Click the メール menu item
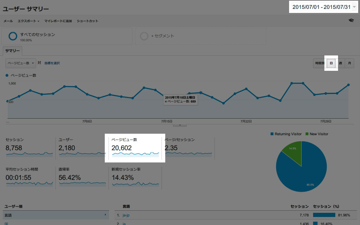The height and width of the screenshot is (225, 360). pyautogui.click(x=8, y=21)
